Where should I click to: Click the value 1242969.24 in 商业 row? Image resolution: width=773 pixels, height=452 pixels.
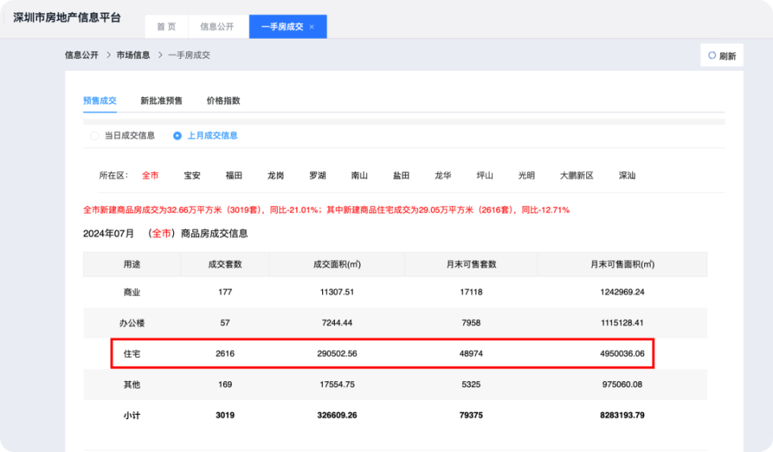click(x=622, y=292)
